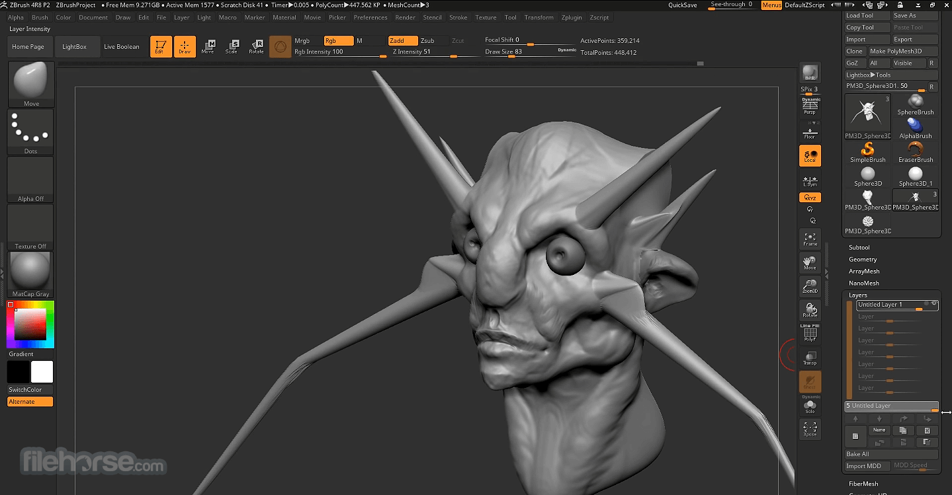The height and width of the screenshot is (495, 952).
Task: Select the Move brush thumbnail
Action: (30, 84)
